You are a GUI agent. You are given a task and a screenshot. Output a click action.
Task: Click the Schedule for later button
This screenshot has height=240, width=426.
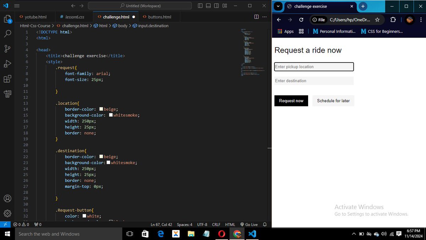[333, 101]
